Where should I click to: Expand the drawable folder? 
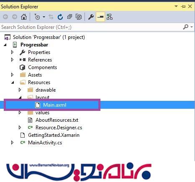coord(20,90)
